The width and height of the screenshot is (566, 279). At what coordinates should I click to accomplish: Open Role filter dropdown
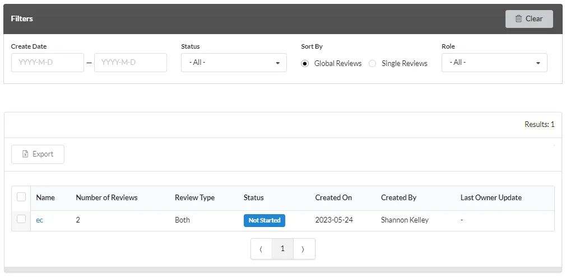tap(494, 63)
